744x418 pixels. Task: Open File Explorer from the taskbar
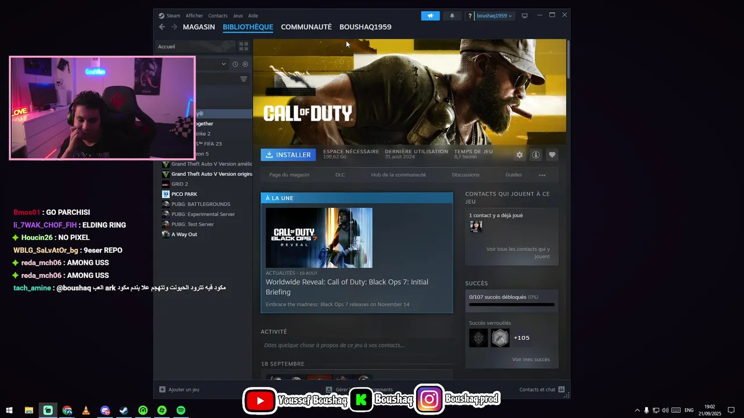[x=29, y=410]
